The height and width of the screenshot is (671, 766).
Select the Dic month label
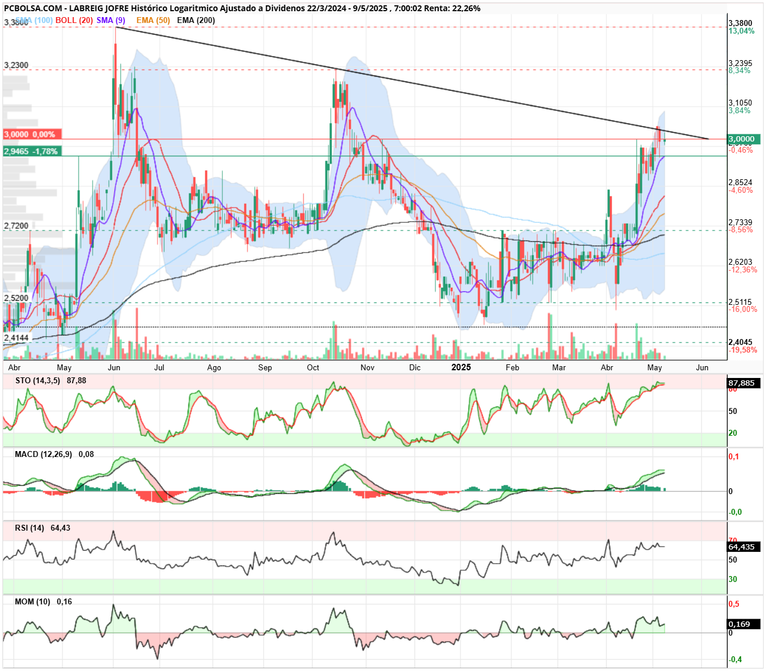tap(415, 367)
